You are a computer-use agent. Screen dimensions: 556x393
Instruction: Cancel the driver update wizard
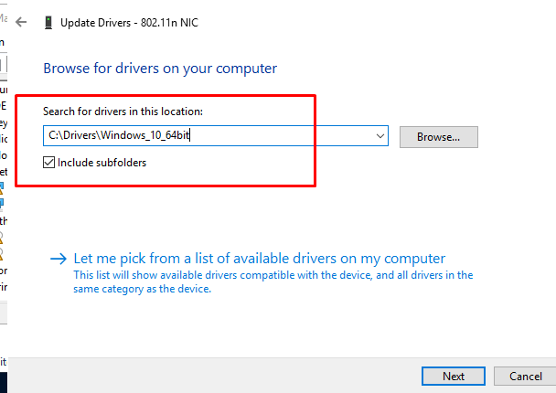pyautogui.click(x=526, y=376)
